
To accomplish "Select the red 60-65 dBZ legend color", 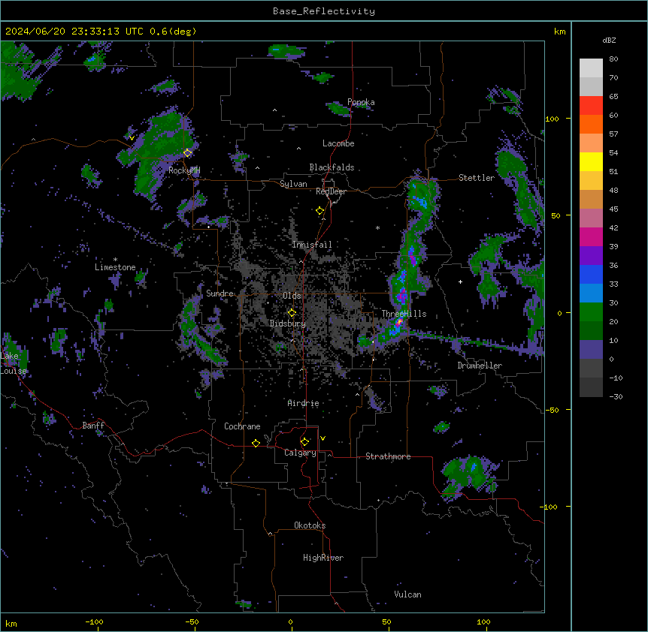I will click(x=591, y=105).
